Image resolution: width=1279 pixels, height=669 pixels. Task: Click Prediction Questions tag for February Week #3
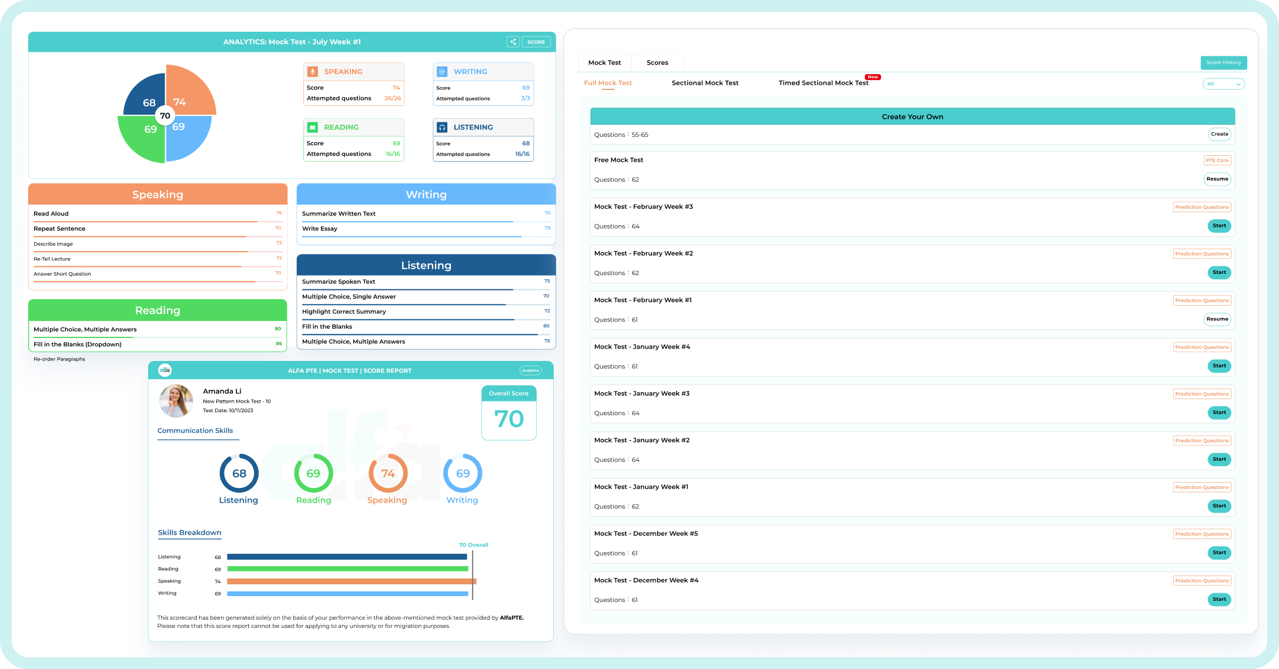pos(1202,207)
